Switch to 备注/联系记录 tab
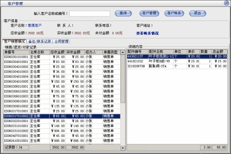The height and width of the screenshot is (154, 231). [x=39, y=42]
